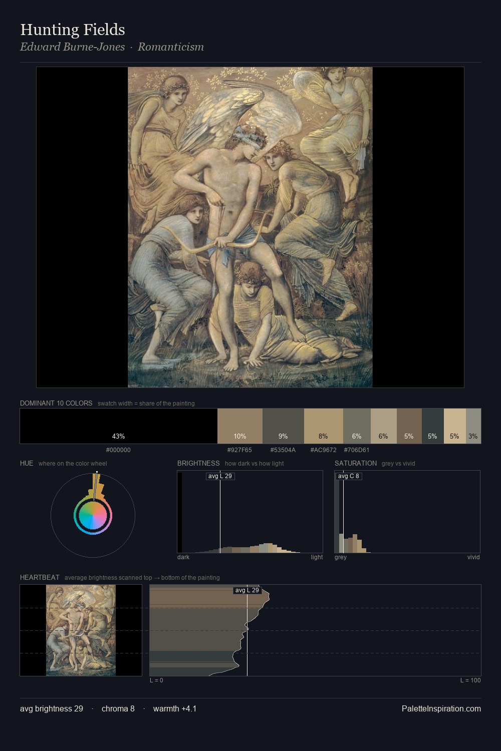Click the black 43% color swatch

pyautogui.click(x=119, y=426)
